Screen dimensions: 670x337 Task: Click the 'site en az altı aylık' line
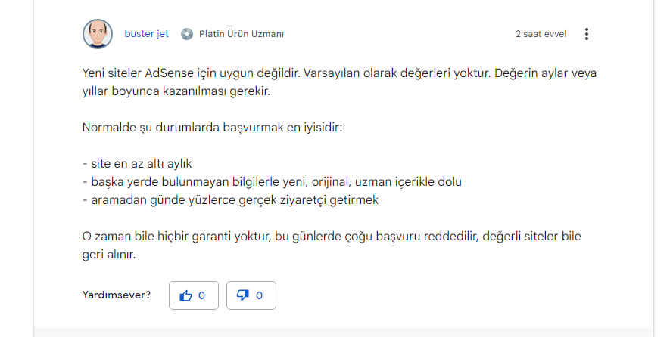(x=137, y=164)
